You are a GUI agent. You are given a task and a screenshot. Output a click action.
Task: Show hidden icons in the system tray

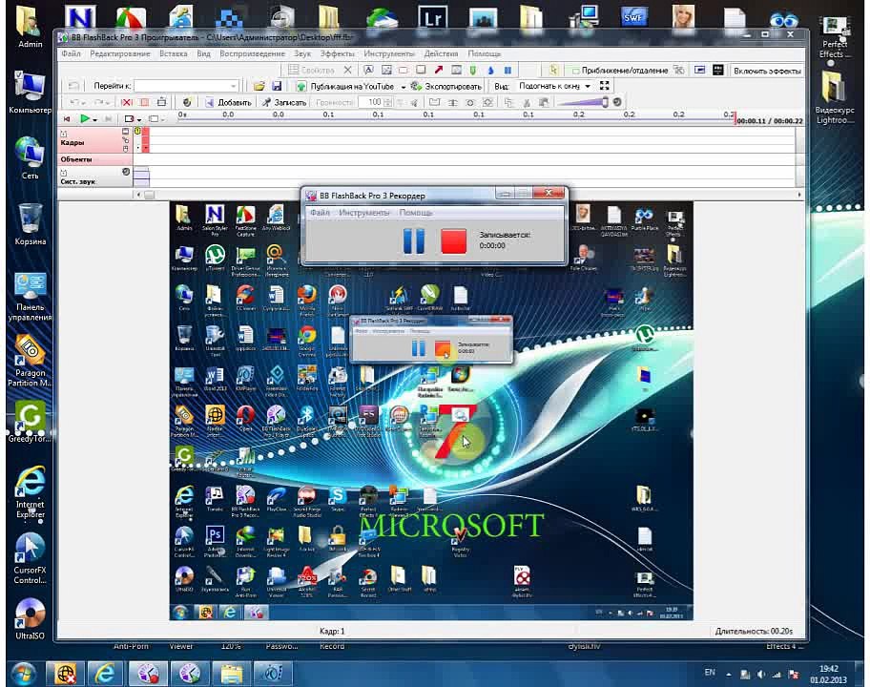pos(728,675)
